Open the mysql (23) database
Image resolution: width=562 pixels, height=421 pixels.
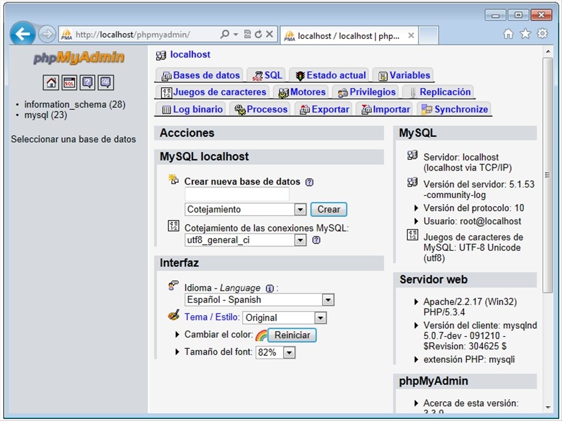(x=46, y=115)
